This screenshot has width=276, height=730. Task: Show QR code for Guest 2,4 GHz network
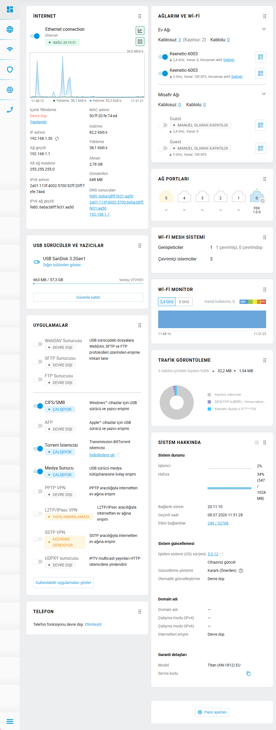[260, 125]
